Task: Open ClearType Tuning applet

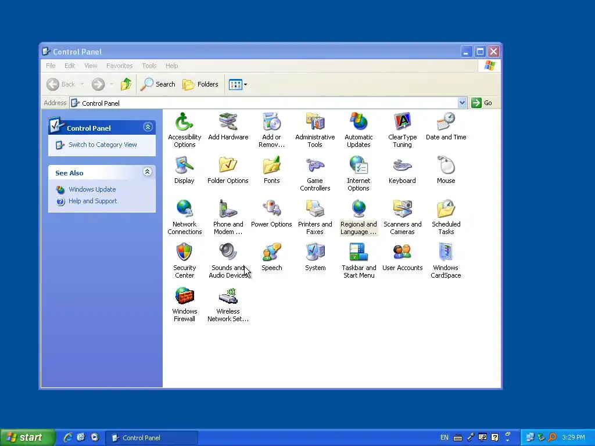Action: pyautogui.click(x=402, y=130)
